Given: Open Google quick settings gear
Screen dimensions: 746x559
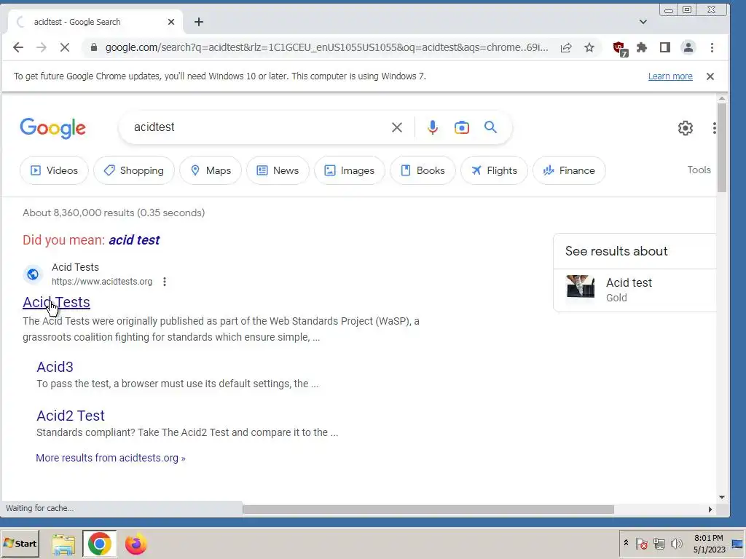Looking at the screenshot, I should pos(685,128).
